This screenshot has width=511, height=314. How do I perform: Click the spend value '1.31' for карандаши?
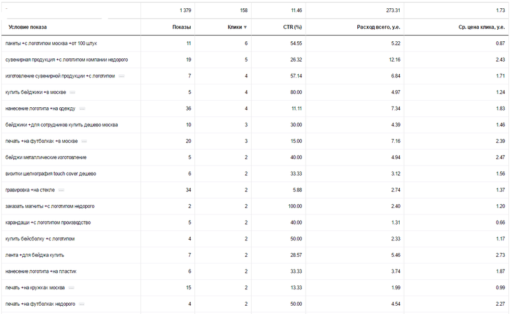click(395, 222)
